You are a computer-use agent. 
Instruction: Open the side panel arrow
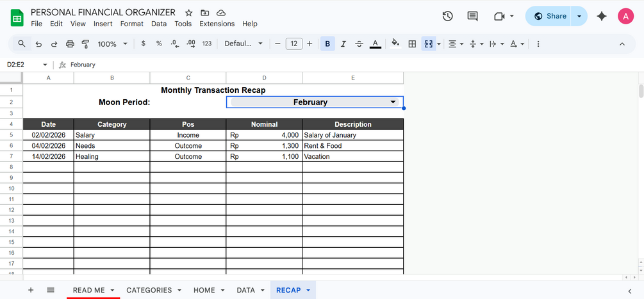[630, 291]
